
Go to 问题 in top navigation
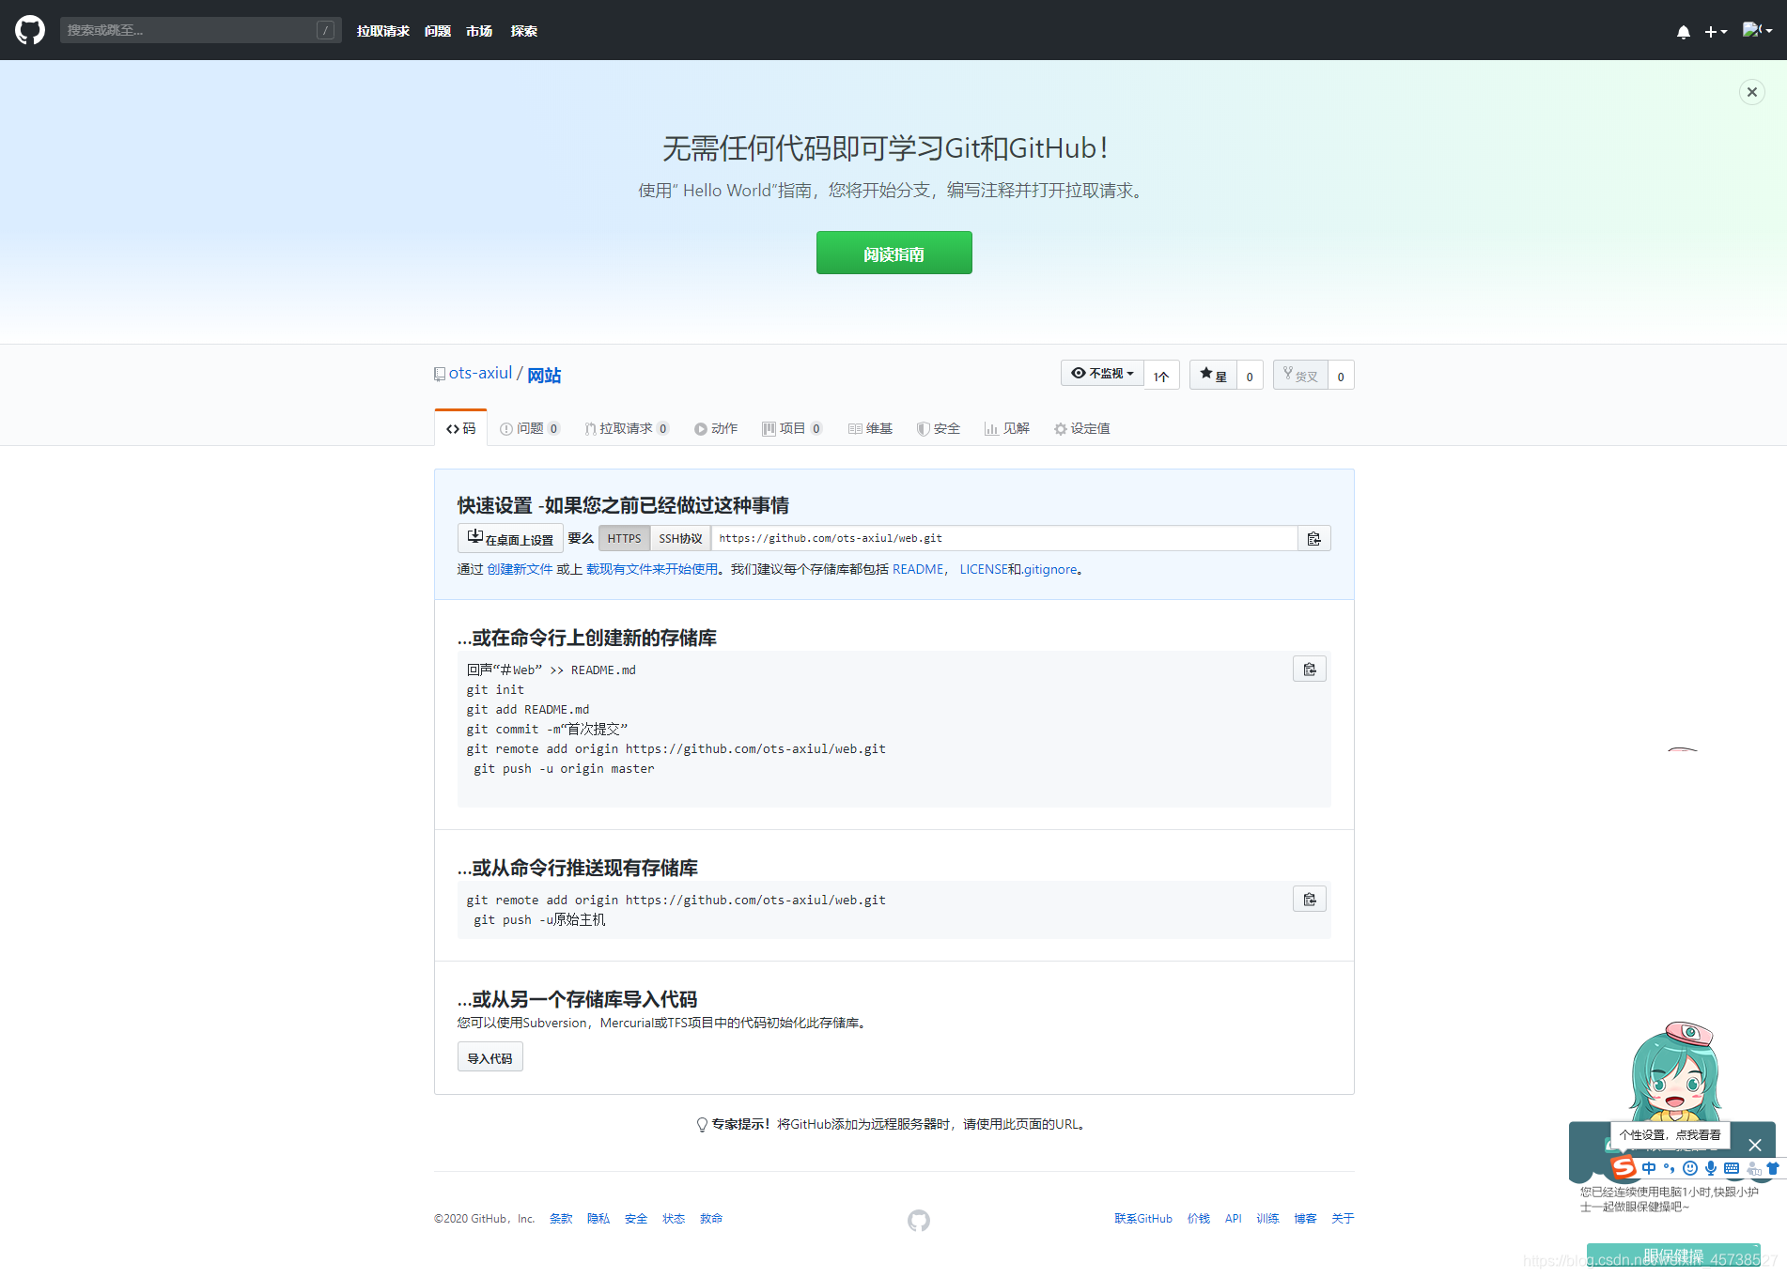(438, 31)
